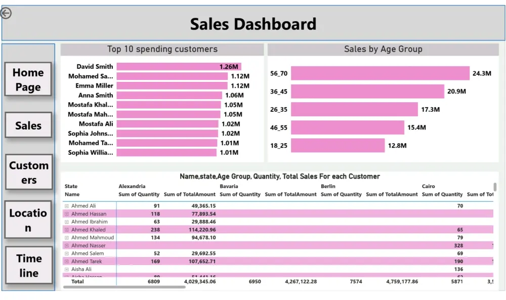Screen dimensions: 506x300
Task: Expand the Ahmed Khaled row
Action: (66, 230)
